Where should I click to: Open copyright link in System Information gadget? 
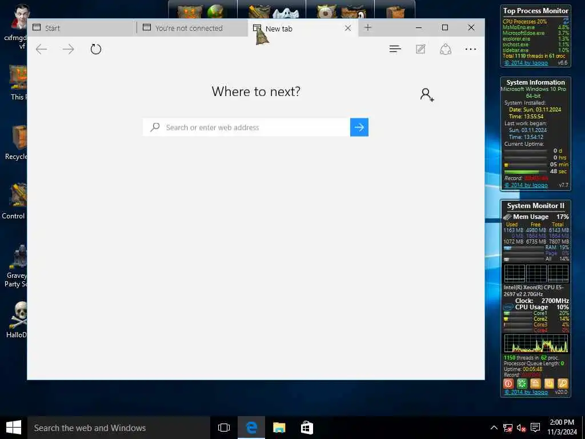point(526,185)
